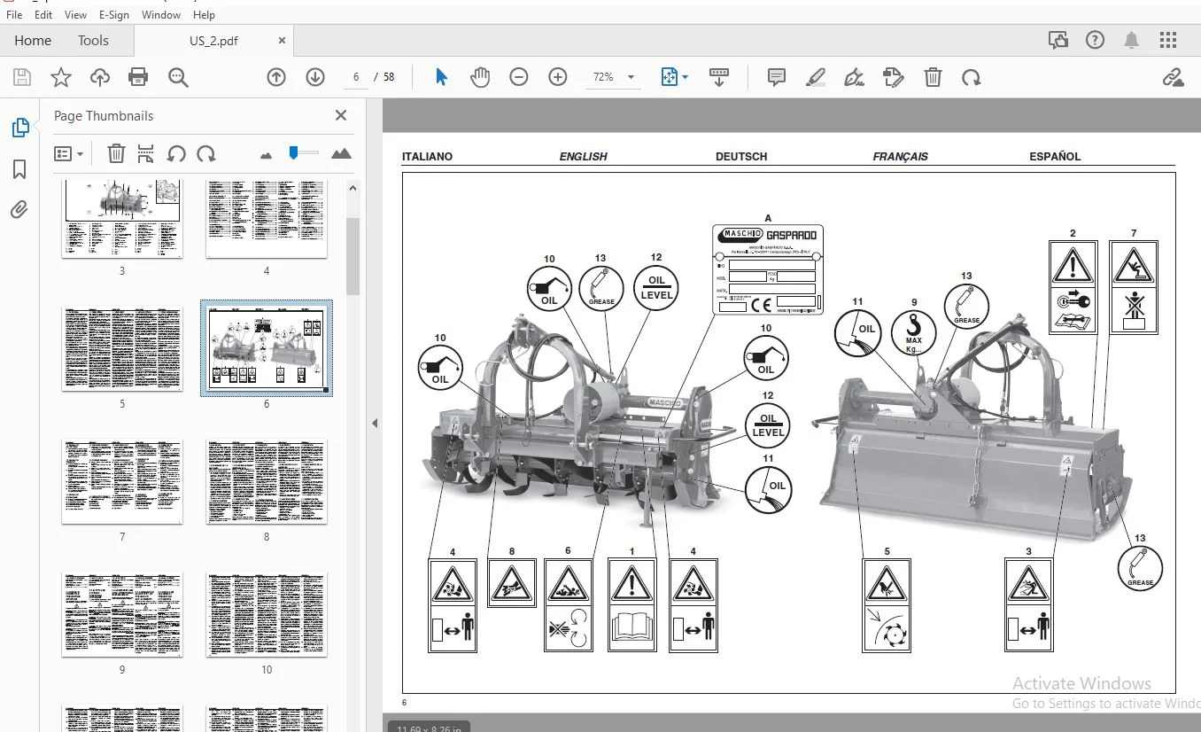Viewport: 1201px width, 732px height.
Task: Delete with the toolbar trash icon
Action: point(933,77)
